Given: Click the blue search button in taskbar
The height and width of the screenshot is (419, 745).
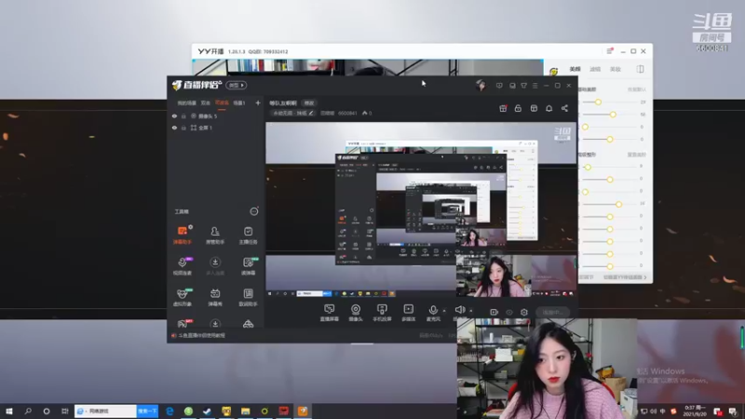Looking at the screenshot, I should [x=147, y=411].
